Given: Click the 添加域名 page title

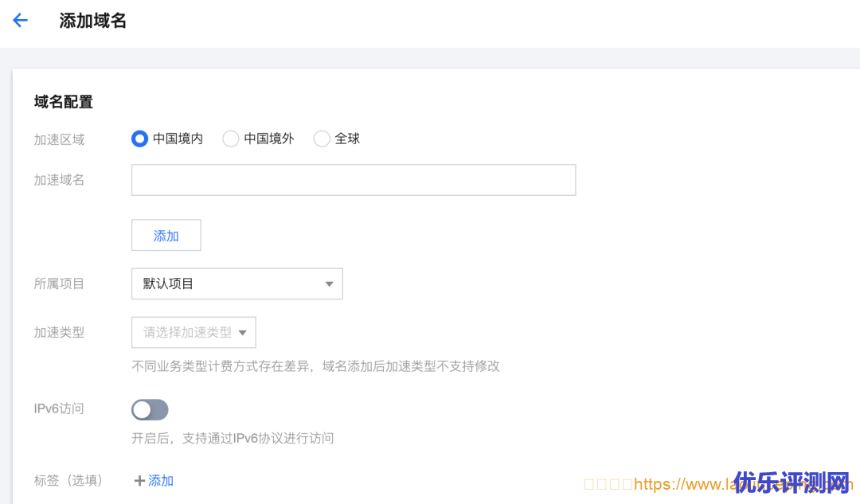Looking at the screenshot, I should [93, 21].
